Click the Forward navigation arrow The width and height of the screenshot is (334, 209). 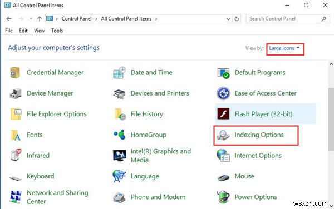tap(21, 19)
